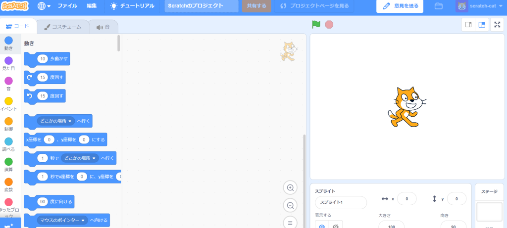Switch to large stage layout
Image resolution: width=507 pixels, height=228 pixels.
[x=482, y=25]
